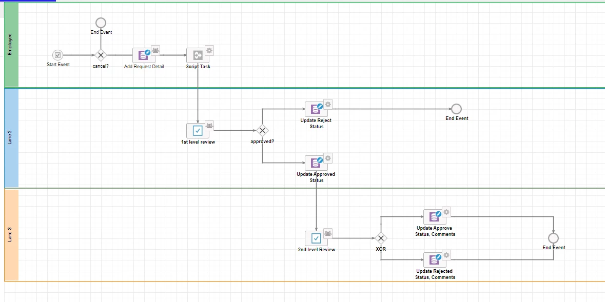Click the 'cancel?' label text
The height and width of the screenshot is (302, 605).
tap(101, 66)
